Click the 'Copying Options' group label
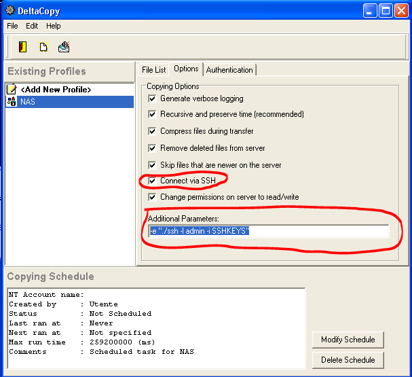Image resolution: width=412 pixels, height=377 pixels. coord(172,86)
